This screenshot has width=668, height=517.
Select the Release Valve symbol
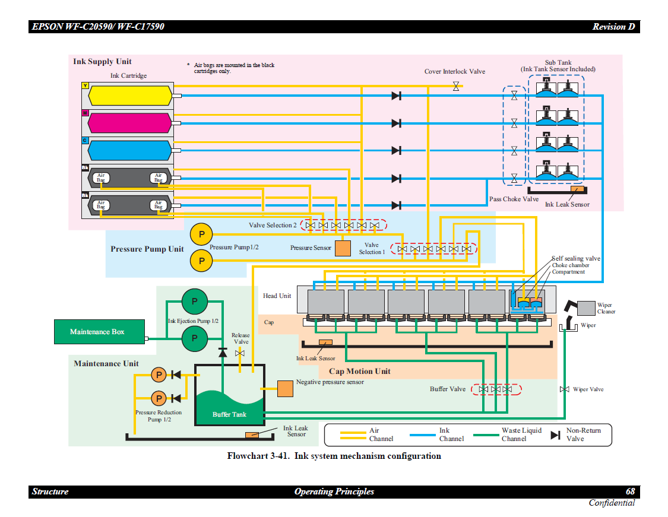(x=240, y=353)
